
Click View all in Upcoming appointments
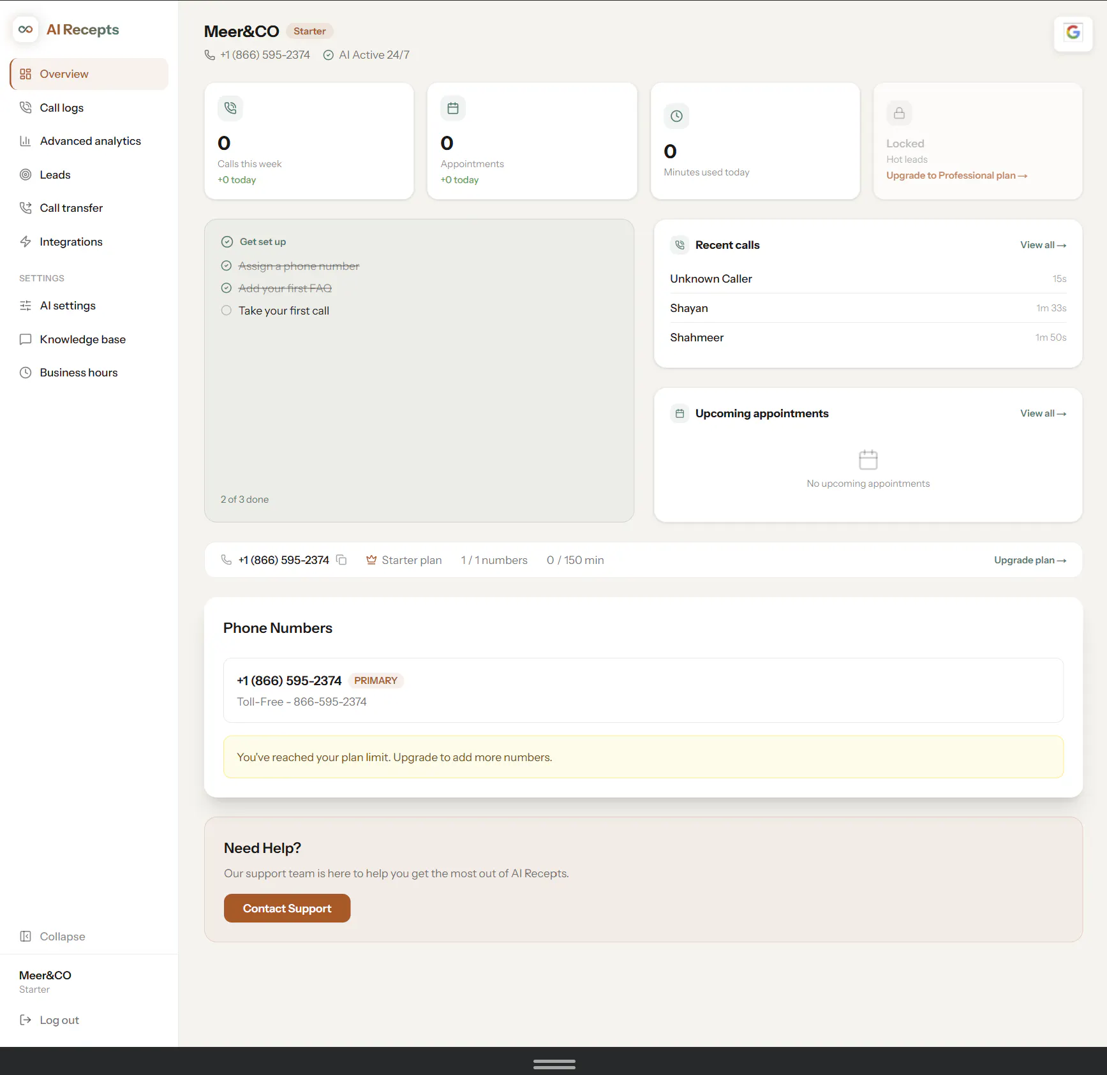click(1043, 413)
